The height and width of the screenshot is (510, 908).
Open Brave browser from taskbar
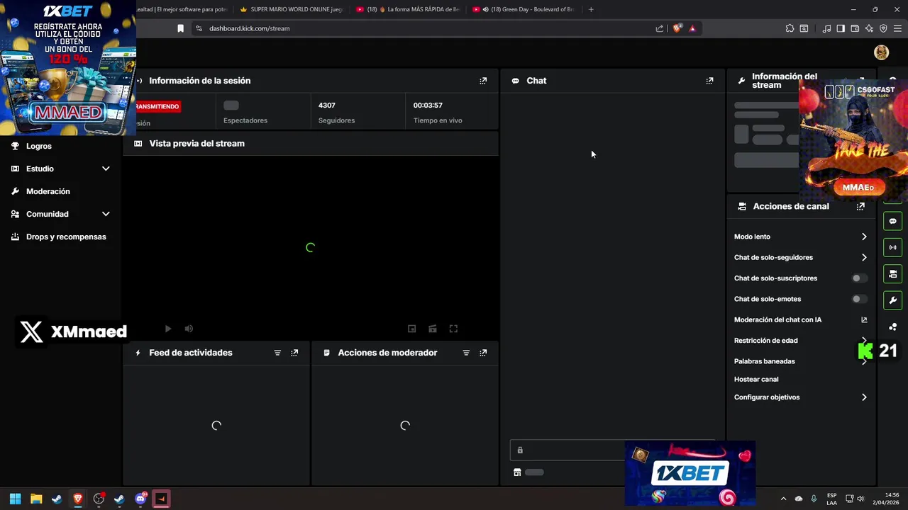click(78, 499)
